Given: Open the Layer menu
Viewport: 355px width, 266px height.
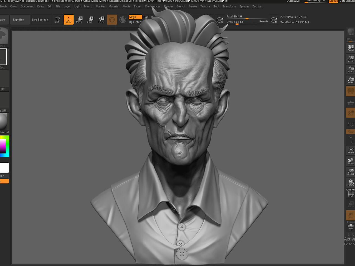Looking at the screenshot, I should click(x=67, y=6).
